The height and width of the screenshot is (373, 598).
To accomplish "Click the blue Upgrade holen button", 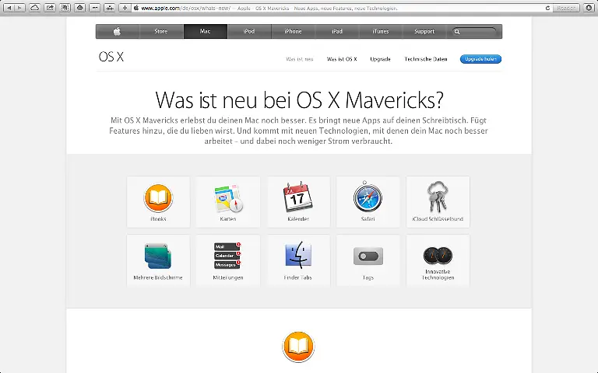I will 480,59.
